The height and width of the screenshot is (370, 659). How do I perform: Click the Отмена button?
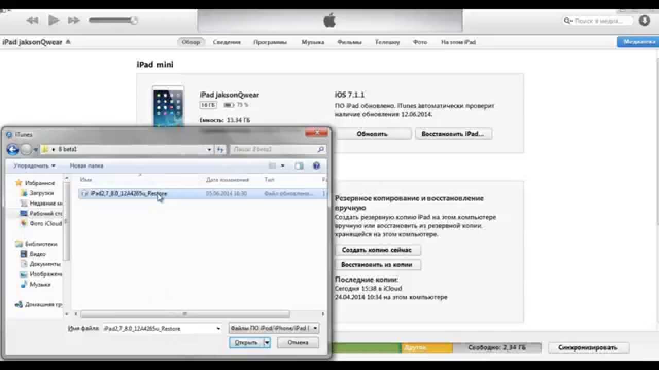pyautogui.click(x=298, y=343)
